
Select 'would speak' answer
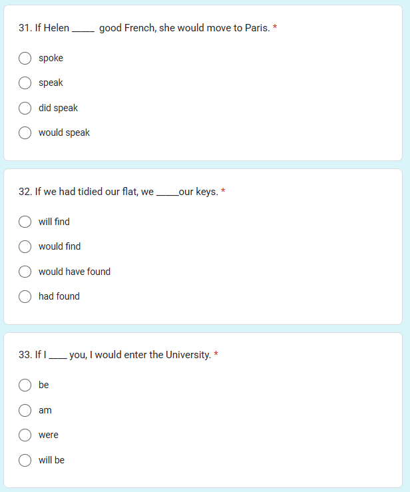(x=25, y=132)
